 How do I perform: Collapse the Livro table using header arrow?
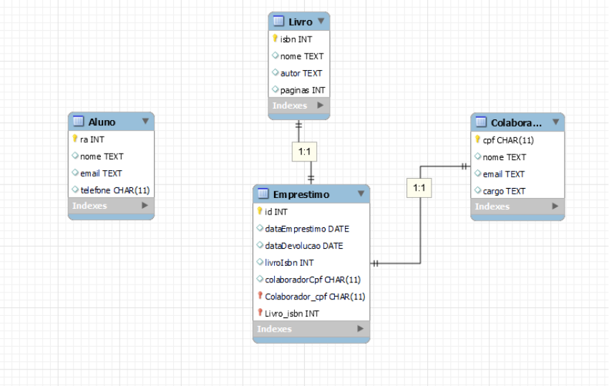tap(321, 21)
